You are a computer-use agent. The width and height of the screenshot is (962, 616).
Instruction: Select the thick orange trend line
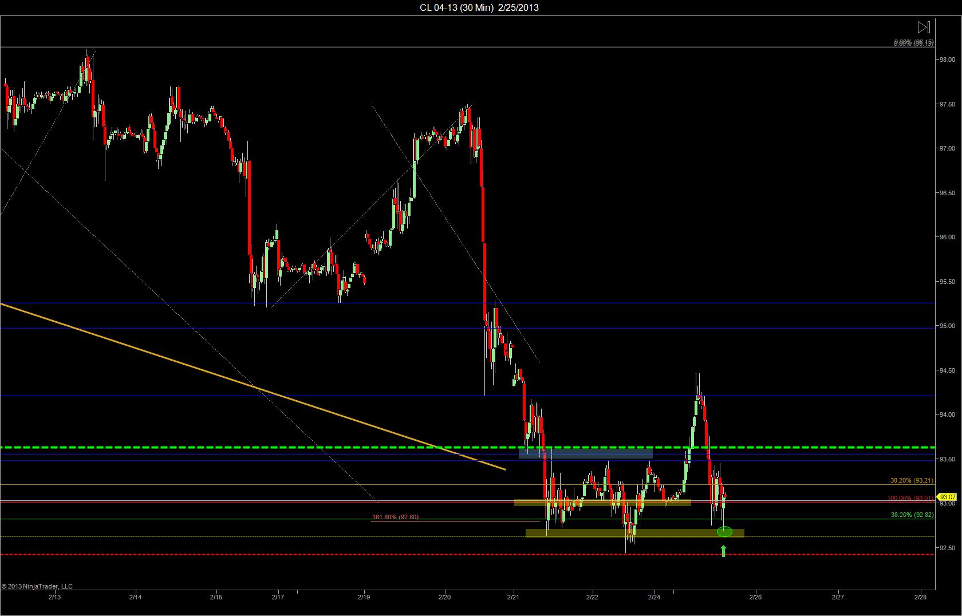pyautogui.click(x=253, y=386)
